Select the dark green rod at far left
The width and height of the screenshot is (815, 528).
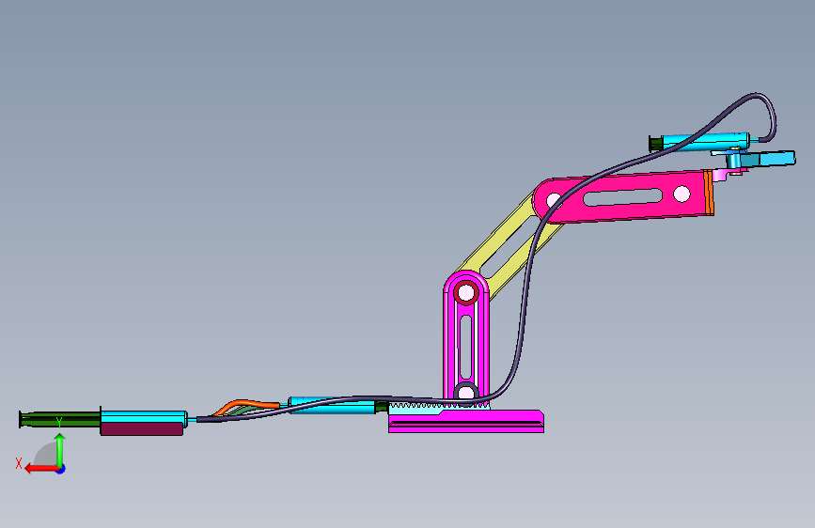pyautogui.click(x=60, y=419)
